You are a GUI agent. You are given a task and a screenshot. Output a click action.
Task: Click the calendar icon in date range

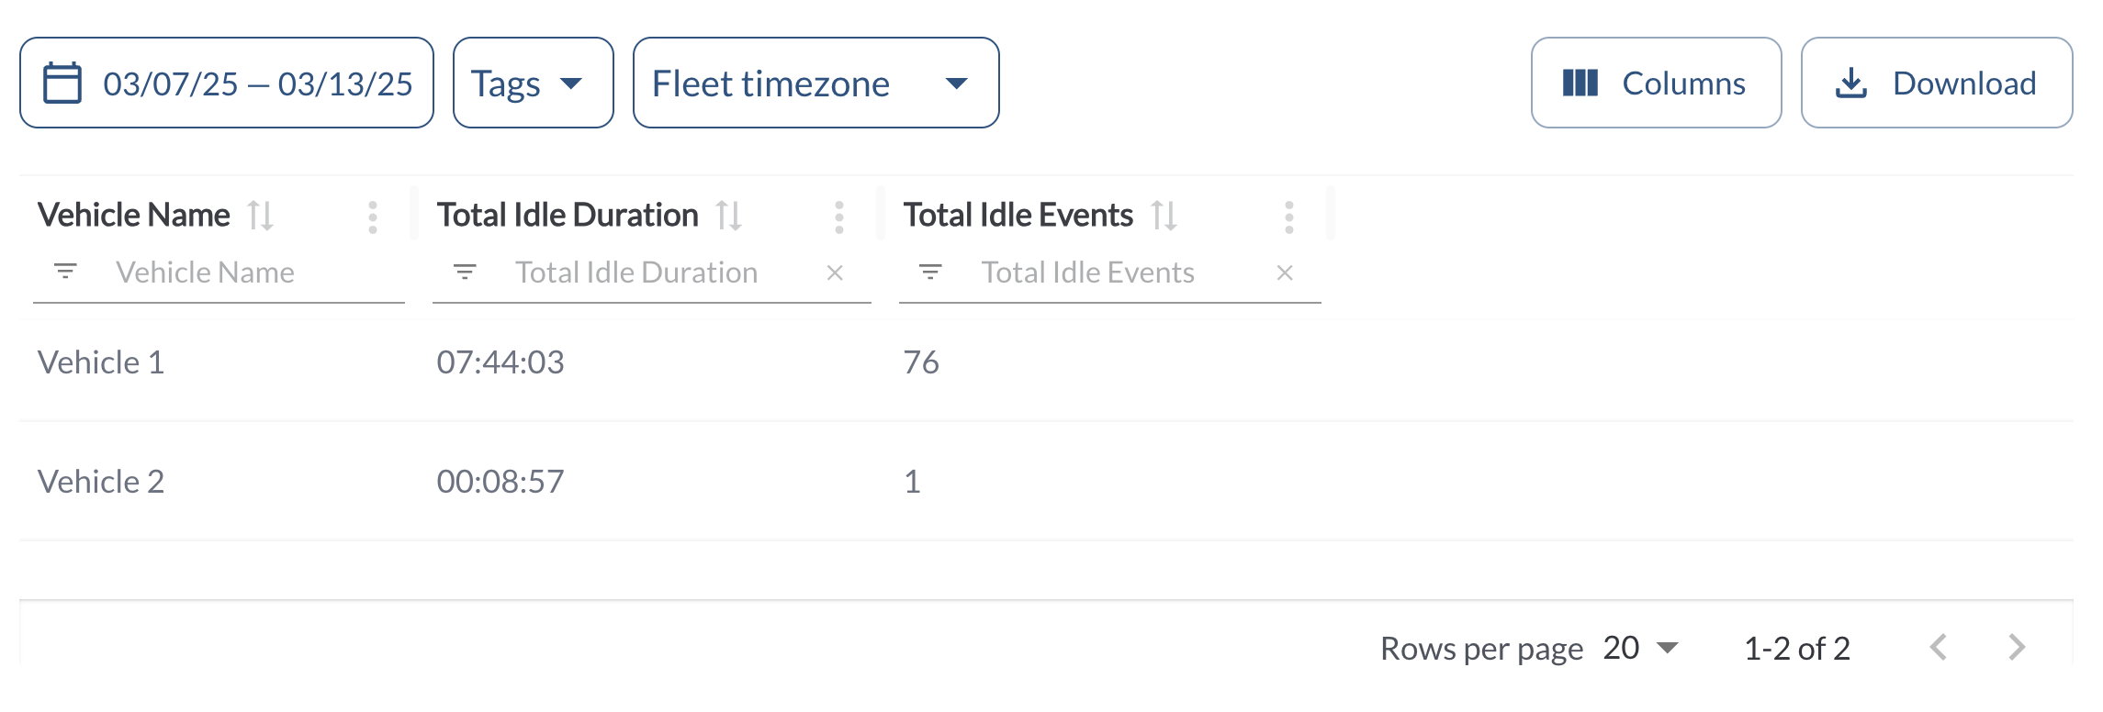click(x=62, y=83)
